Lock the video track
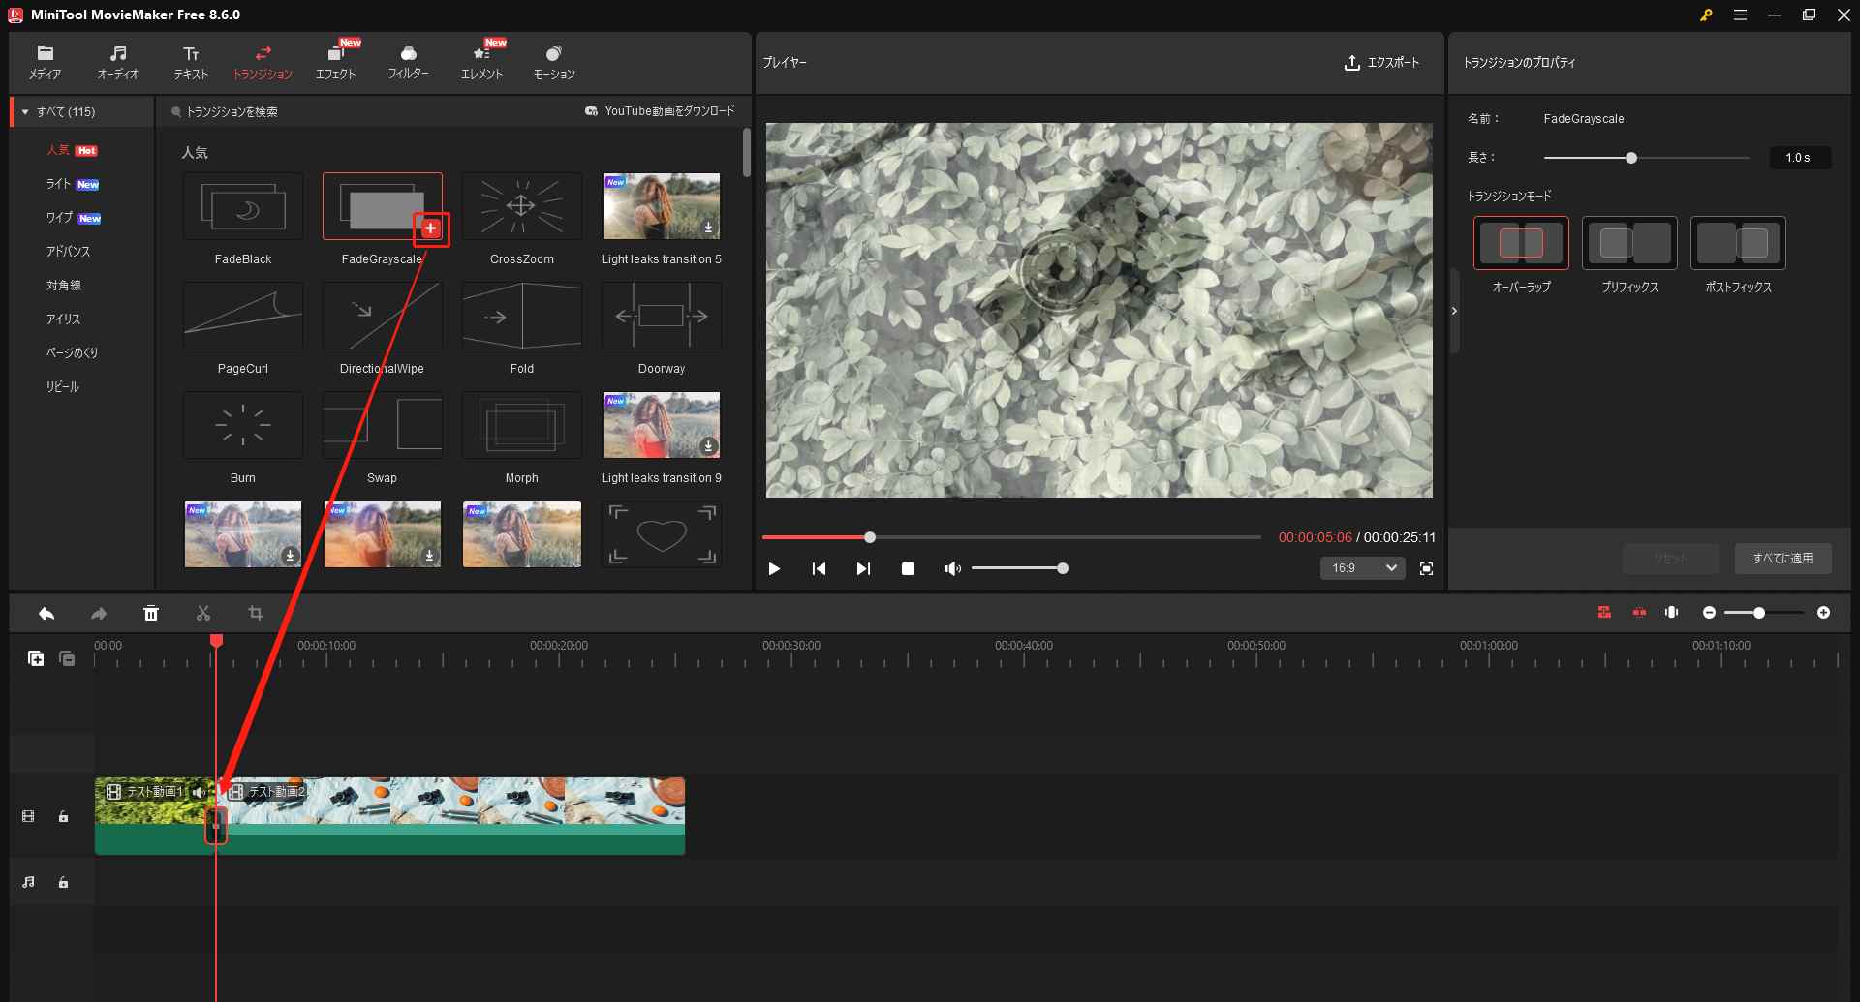This screenshot has width=1860, height=1002. point(63,816)
